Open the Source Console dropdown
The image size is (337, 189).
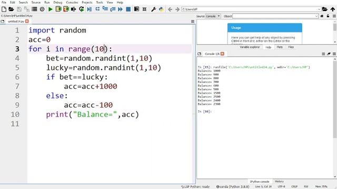[x=213, y=16]
